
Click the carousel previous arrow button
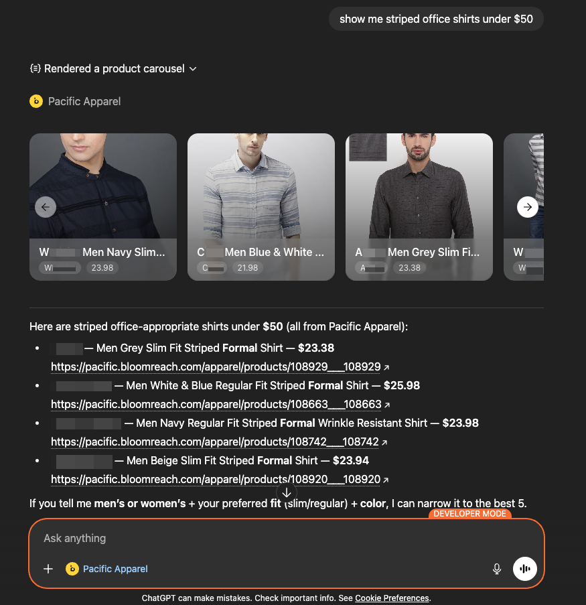tap(46, 207)
